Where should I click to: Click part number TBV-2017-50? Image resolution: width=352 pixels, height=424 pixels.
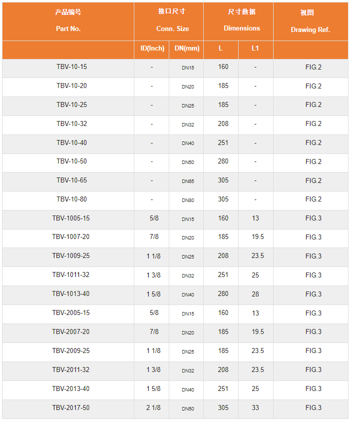coord(71,408)
